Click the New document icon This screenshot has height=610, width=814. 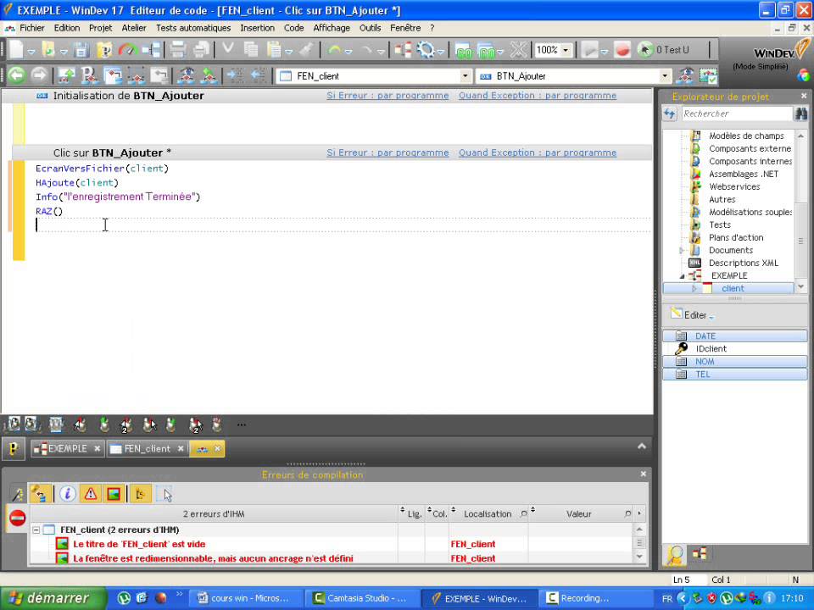(x=17, y=50)
